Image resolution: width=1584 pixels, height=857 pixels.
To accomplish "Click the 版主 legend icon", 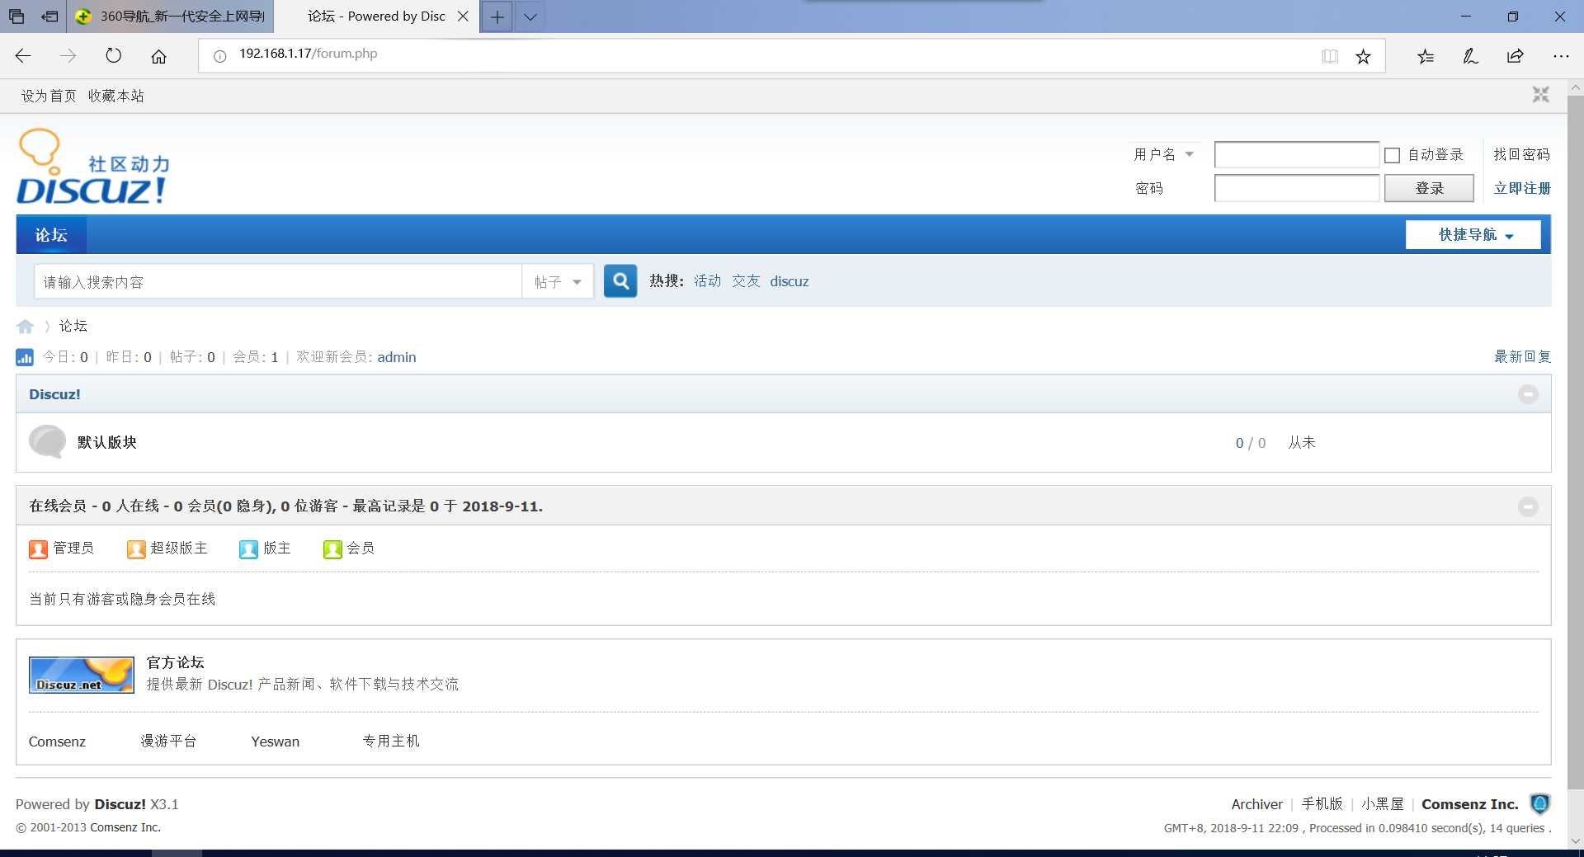I will (248, 549).
